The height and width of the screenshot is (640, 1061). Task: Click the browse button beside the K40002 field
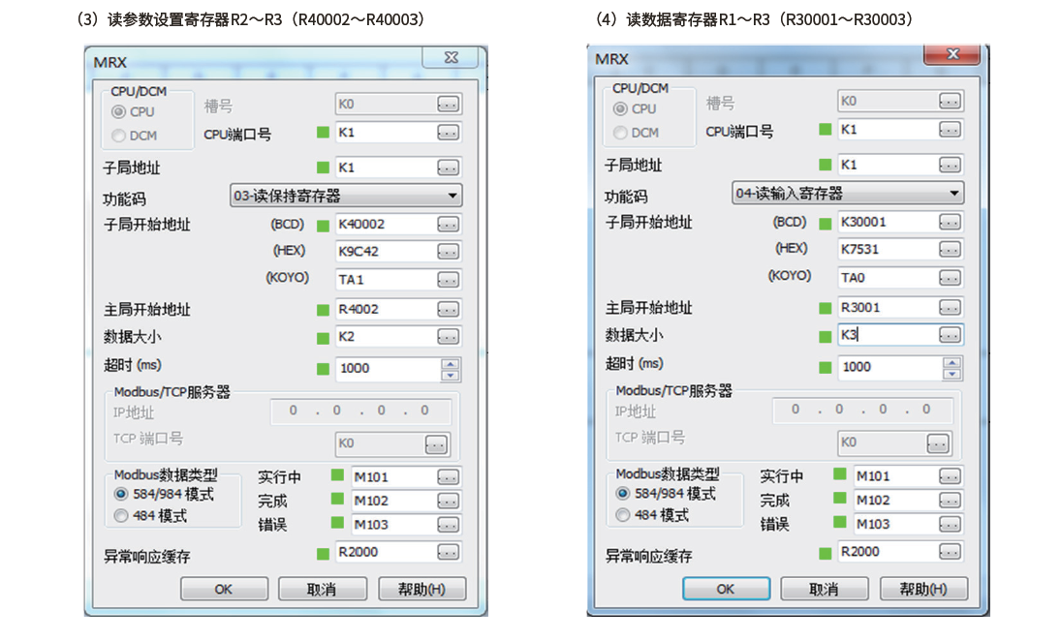pos(448,225)
